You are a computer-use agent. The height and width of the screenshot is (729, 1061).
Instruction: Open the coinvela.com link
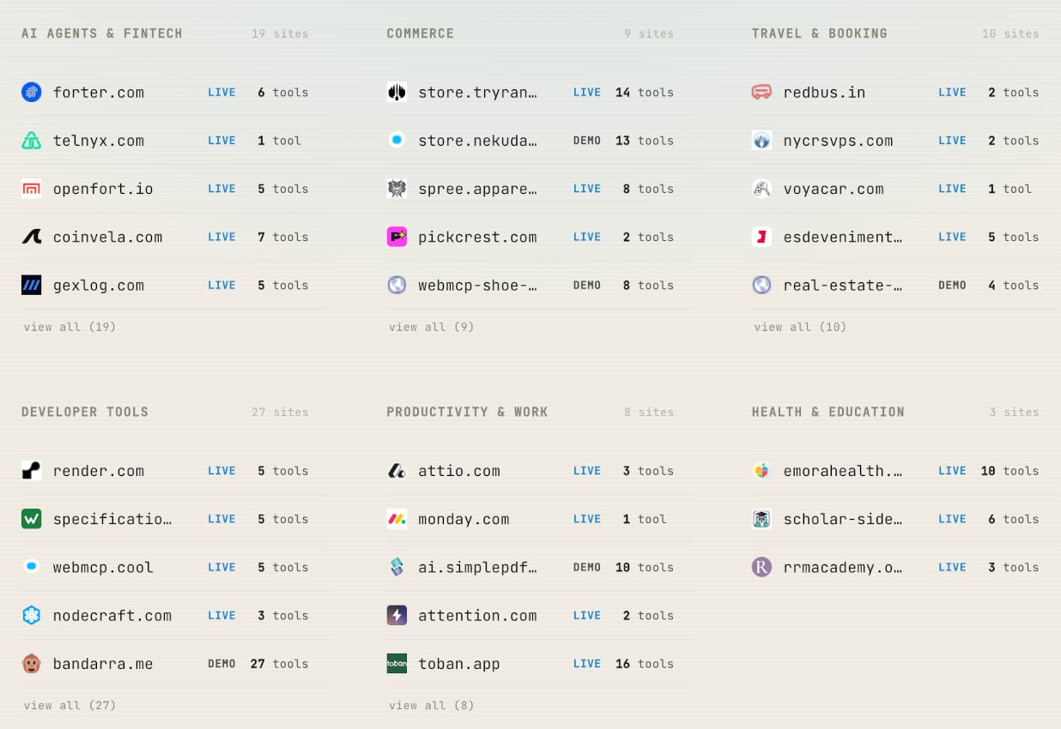coord(107,238)
